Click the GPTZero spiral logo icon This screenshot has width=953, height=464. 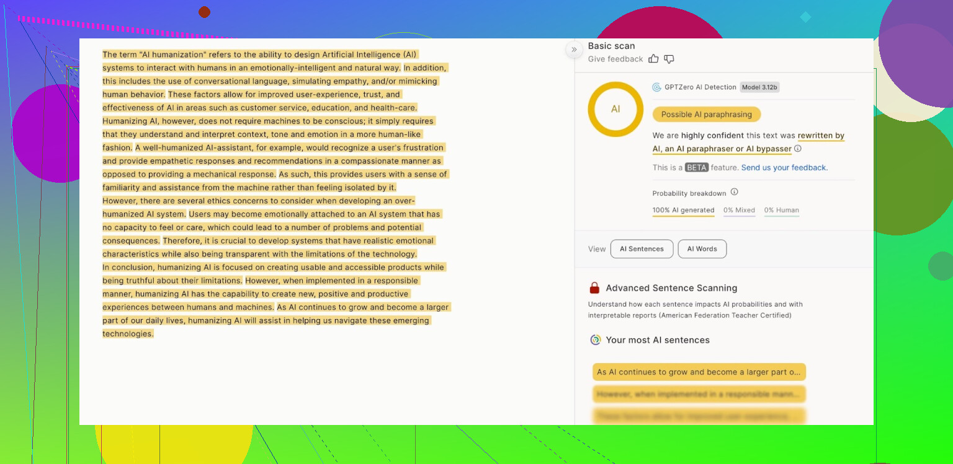point(656,87)
